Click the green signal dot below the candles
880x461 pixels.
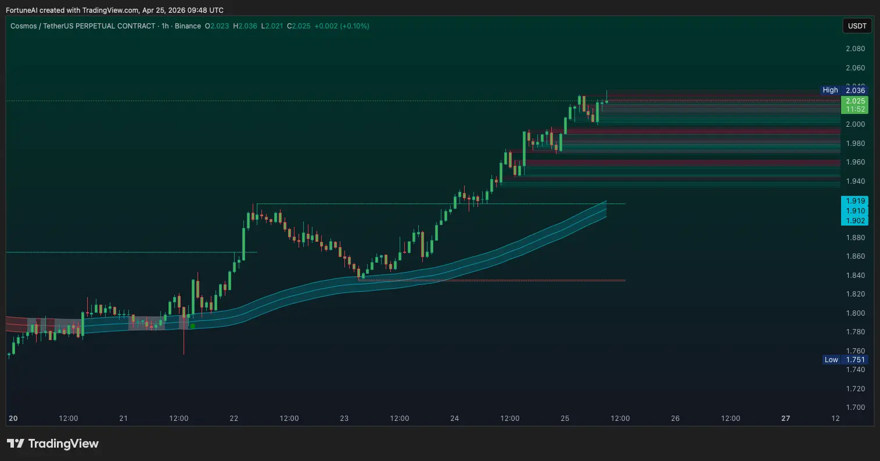tap(192, 326)
